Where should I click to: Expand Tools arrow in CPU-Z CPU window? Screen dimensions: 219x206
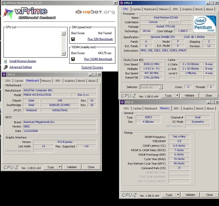point(177,96)
